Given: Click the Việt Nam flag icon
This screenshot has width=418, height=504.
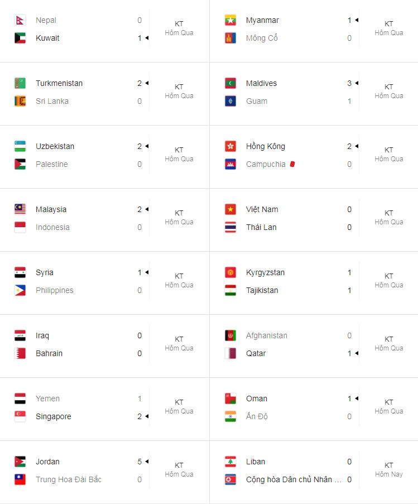Looking at the screenshot, I should 230,209.
